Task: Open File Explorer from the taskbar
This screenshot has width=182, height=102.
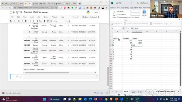Action: pyautogui.click(x=80, y=99)
